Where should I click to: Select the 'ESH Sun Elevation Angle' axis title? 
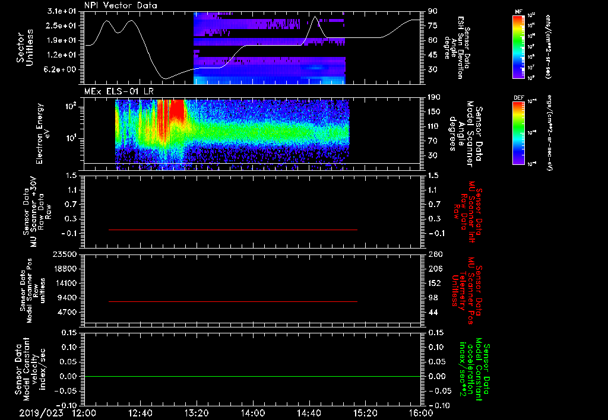(x=458, y=47)
